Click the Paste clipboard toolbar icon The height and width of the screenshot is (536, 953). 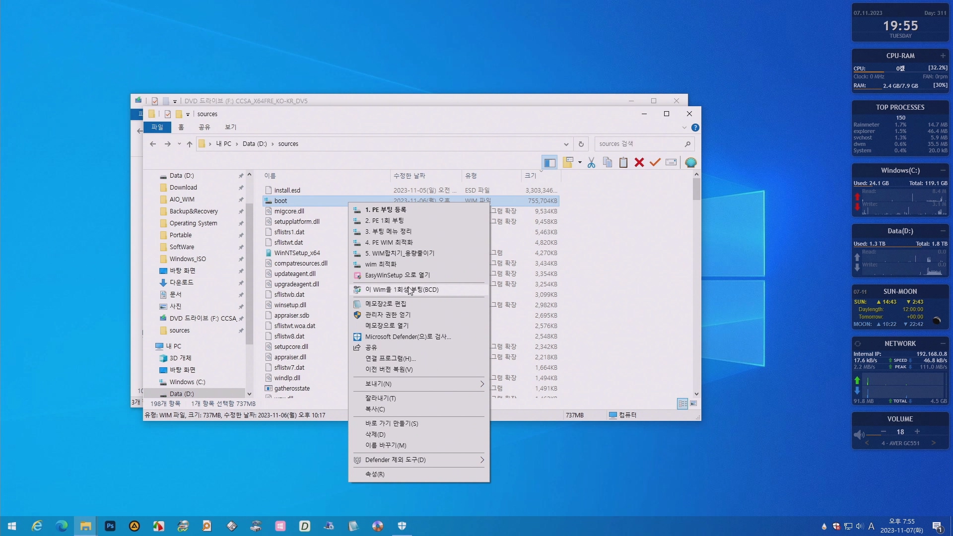click(623, 163)
